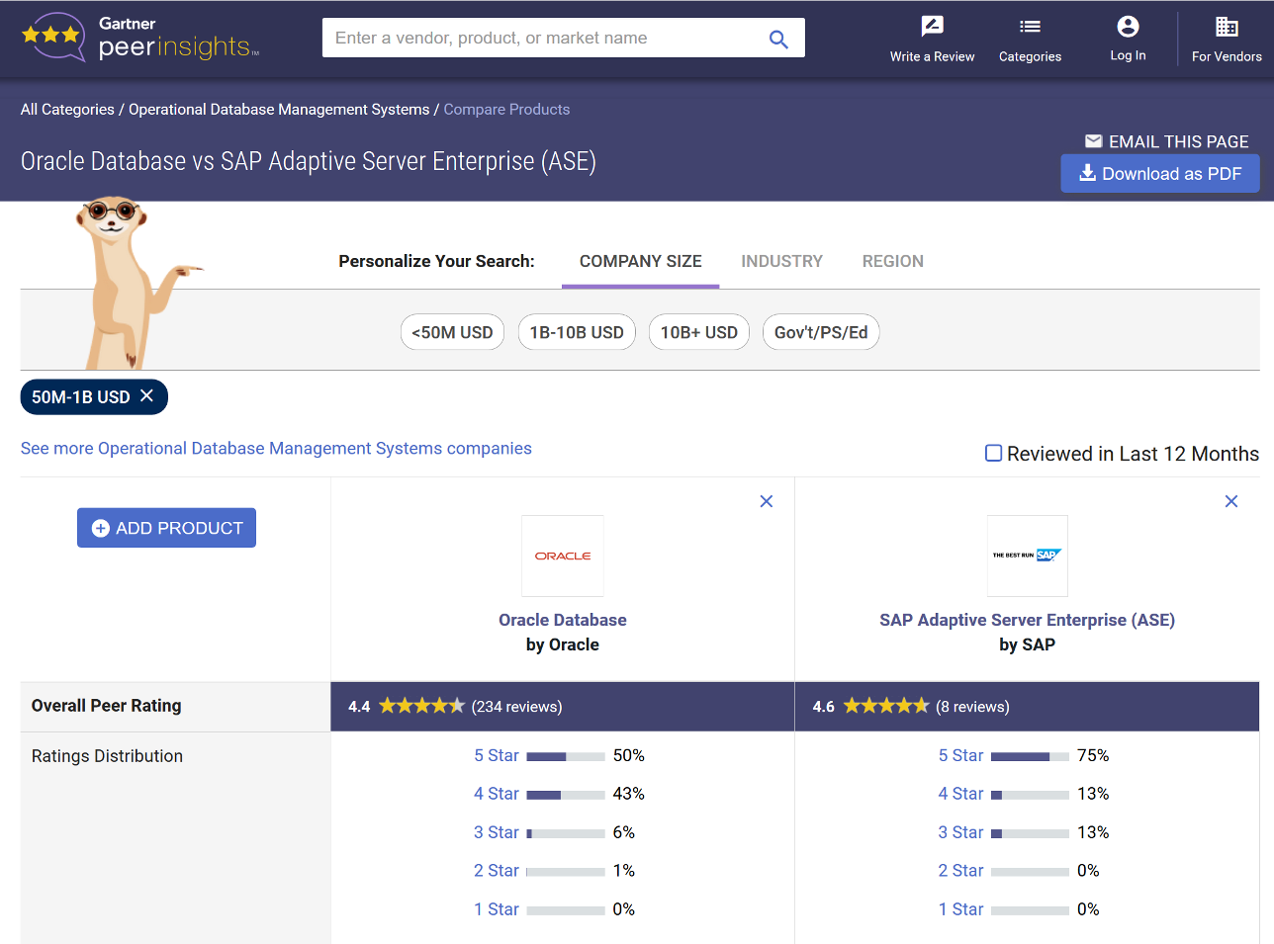The height and width of the screenshot is (944, 1274).
Task: Open All Categories breadcrumb link
Action: click(67, 110)
